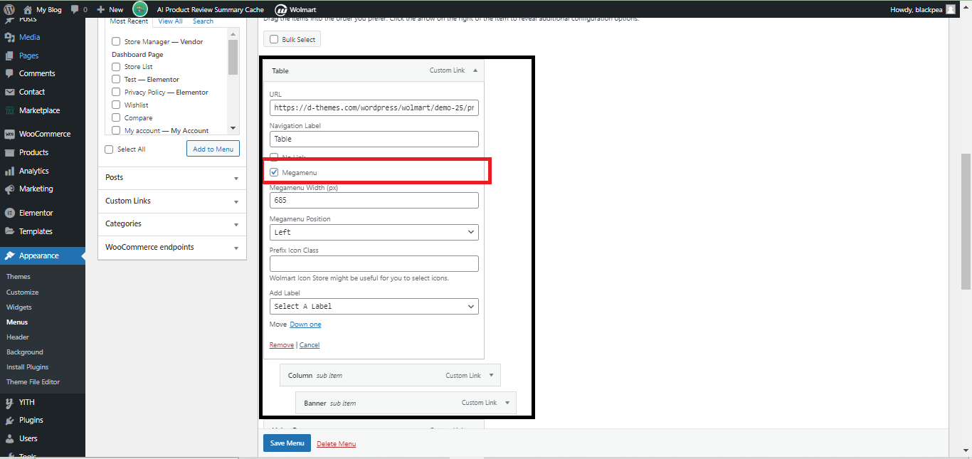This screenshot has height=459, width=972.
Task: Click the YITH sidebar icon
Action: pos(9,402)
